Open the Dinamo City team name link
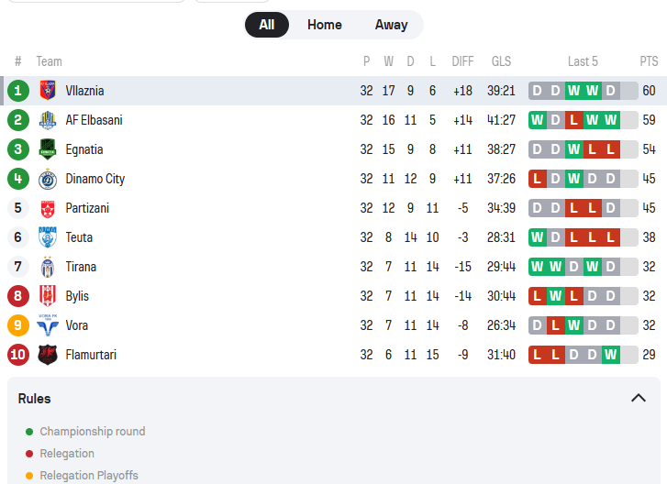The width and height of the screenshot is (667, 484). pyautogui.click(x=95, y=179)
